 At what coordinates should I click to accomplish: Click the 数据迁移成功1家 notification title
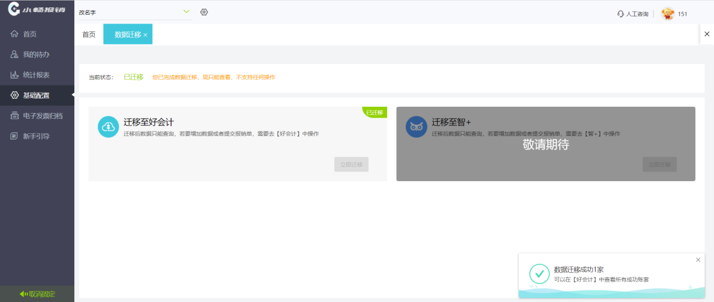[x=579, y=270]
